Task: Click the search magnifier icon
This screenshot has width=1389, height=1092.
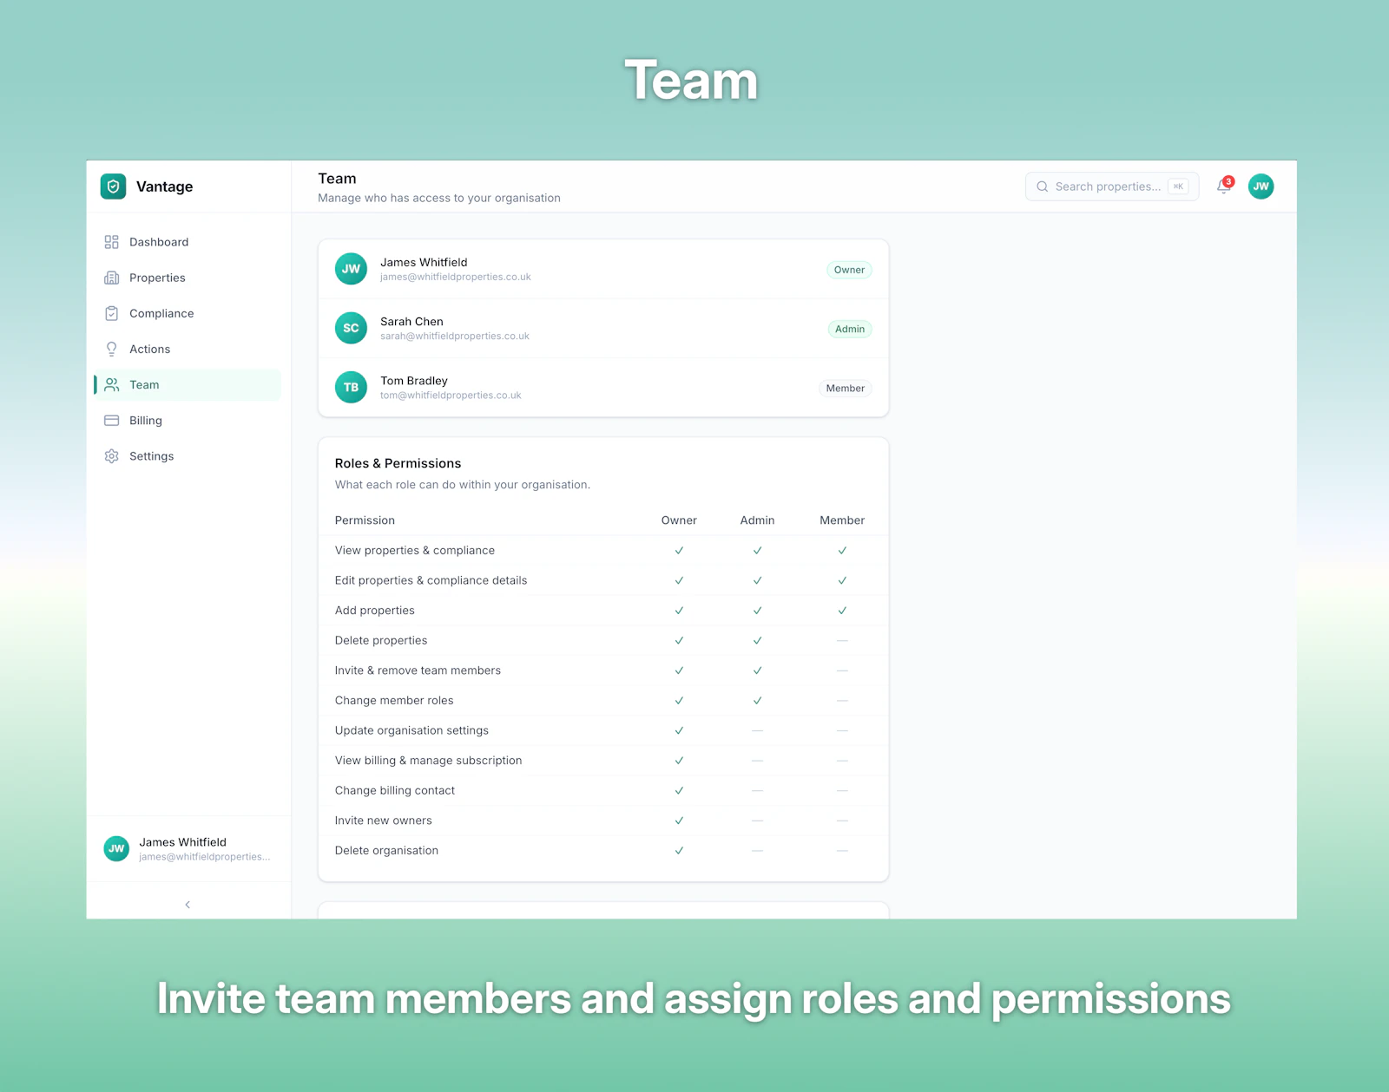Action: [x=1043, y=186]
